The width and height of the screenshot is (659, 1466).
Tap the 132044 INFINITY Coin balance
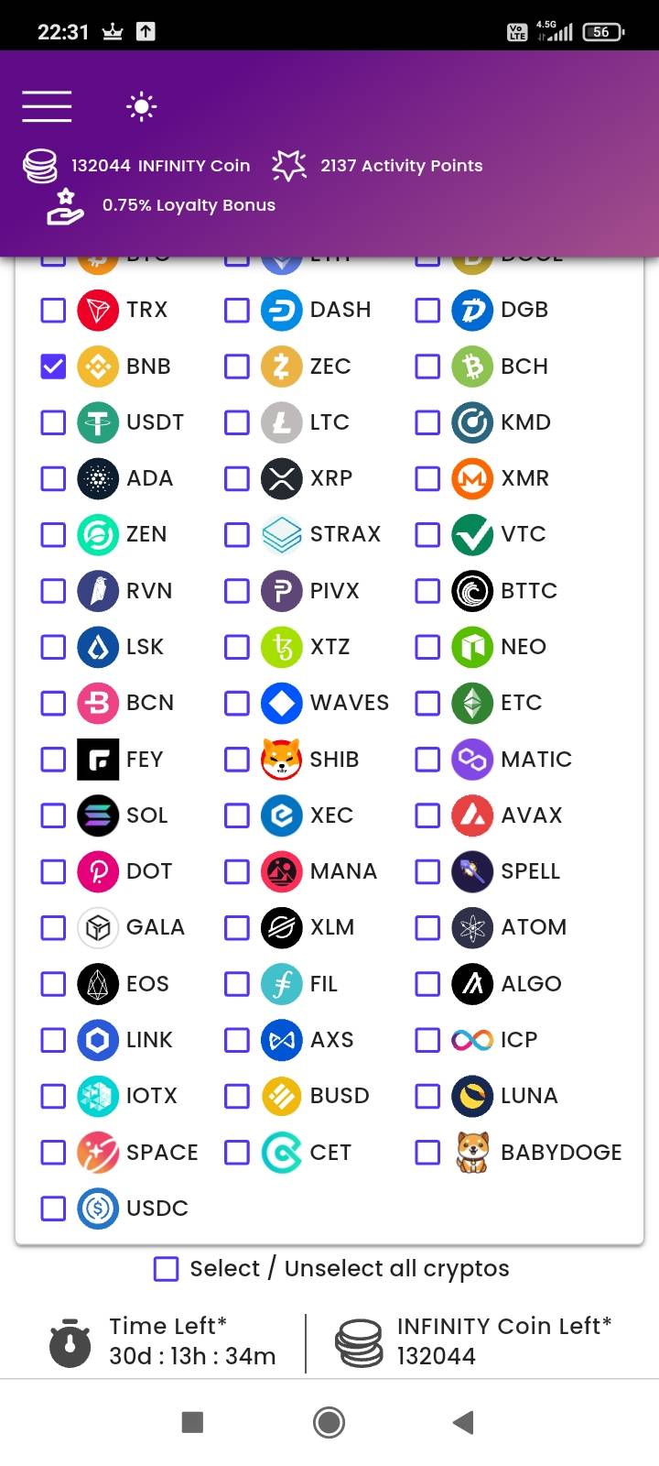point(160,166)
